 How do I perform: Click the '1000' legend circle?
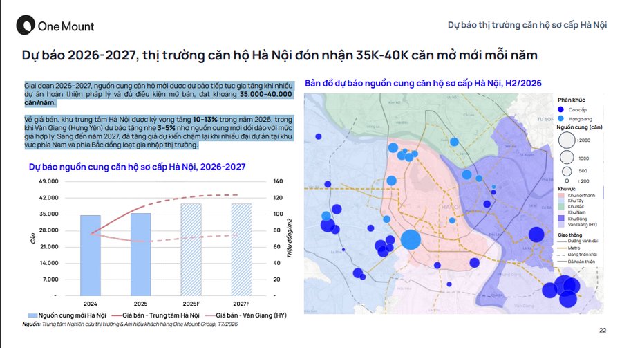(567, 157)
